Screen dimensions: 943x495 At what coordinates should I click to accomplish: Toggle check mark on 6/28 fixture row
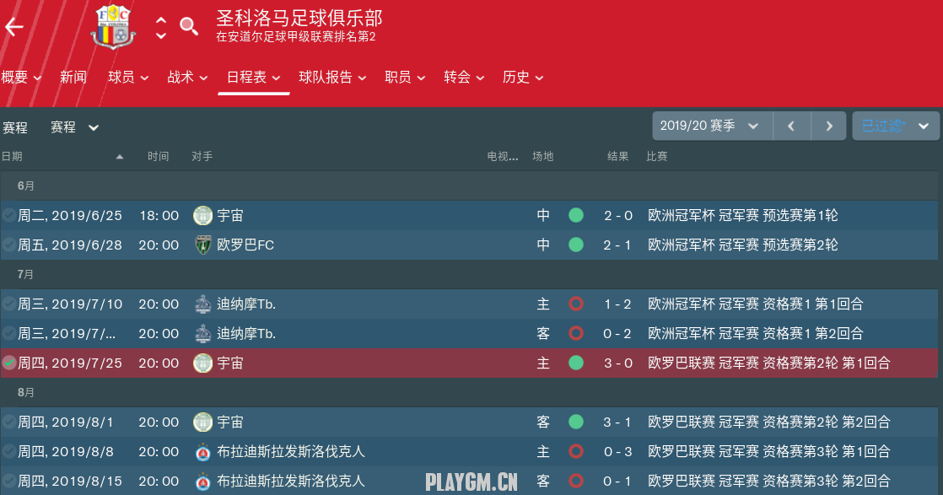click(9, 245)
